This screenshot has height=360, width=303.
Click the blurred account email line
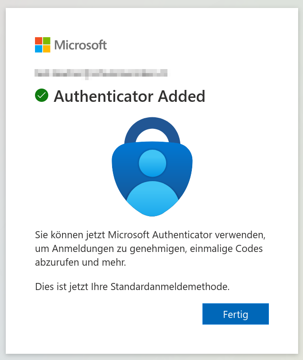click(101, 73)
